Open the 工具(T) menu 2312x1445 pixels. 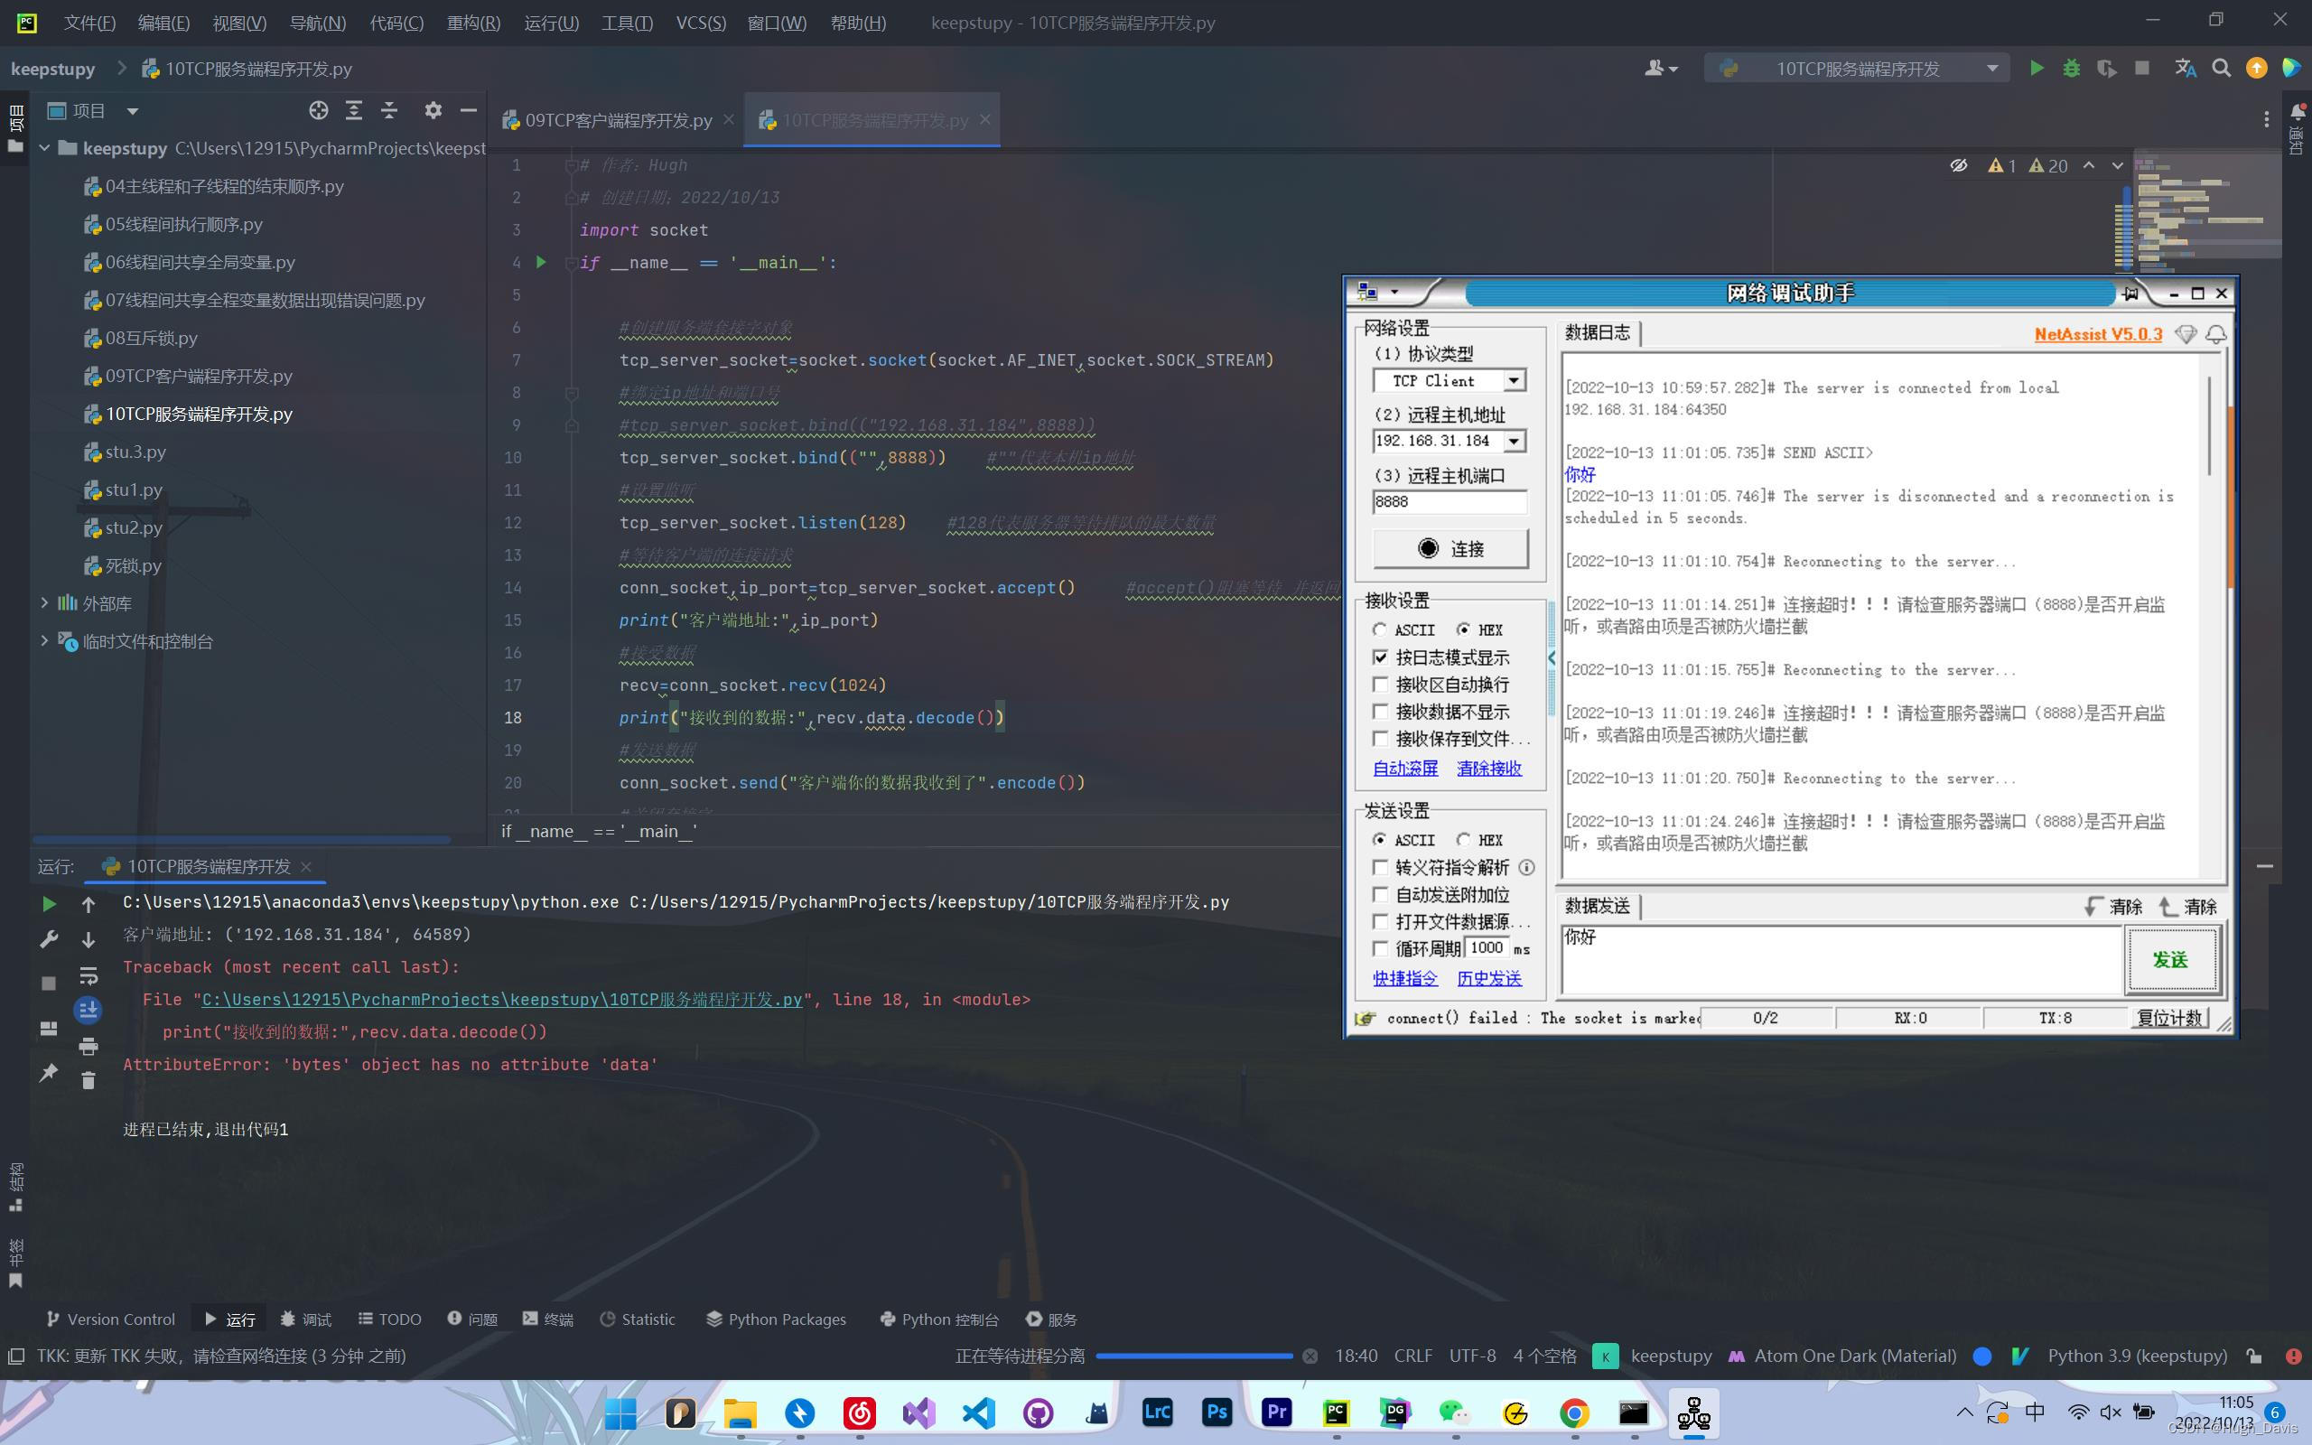coord(626,23)
